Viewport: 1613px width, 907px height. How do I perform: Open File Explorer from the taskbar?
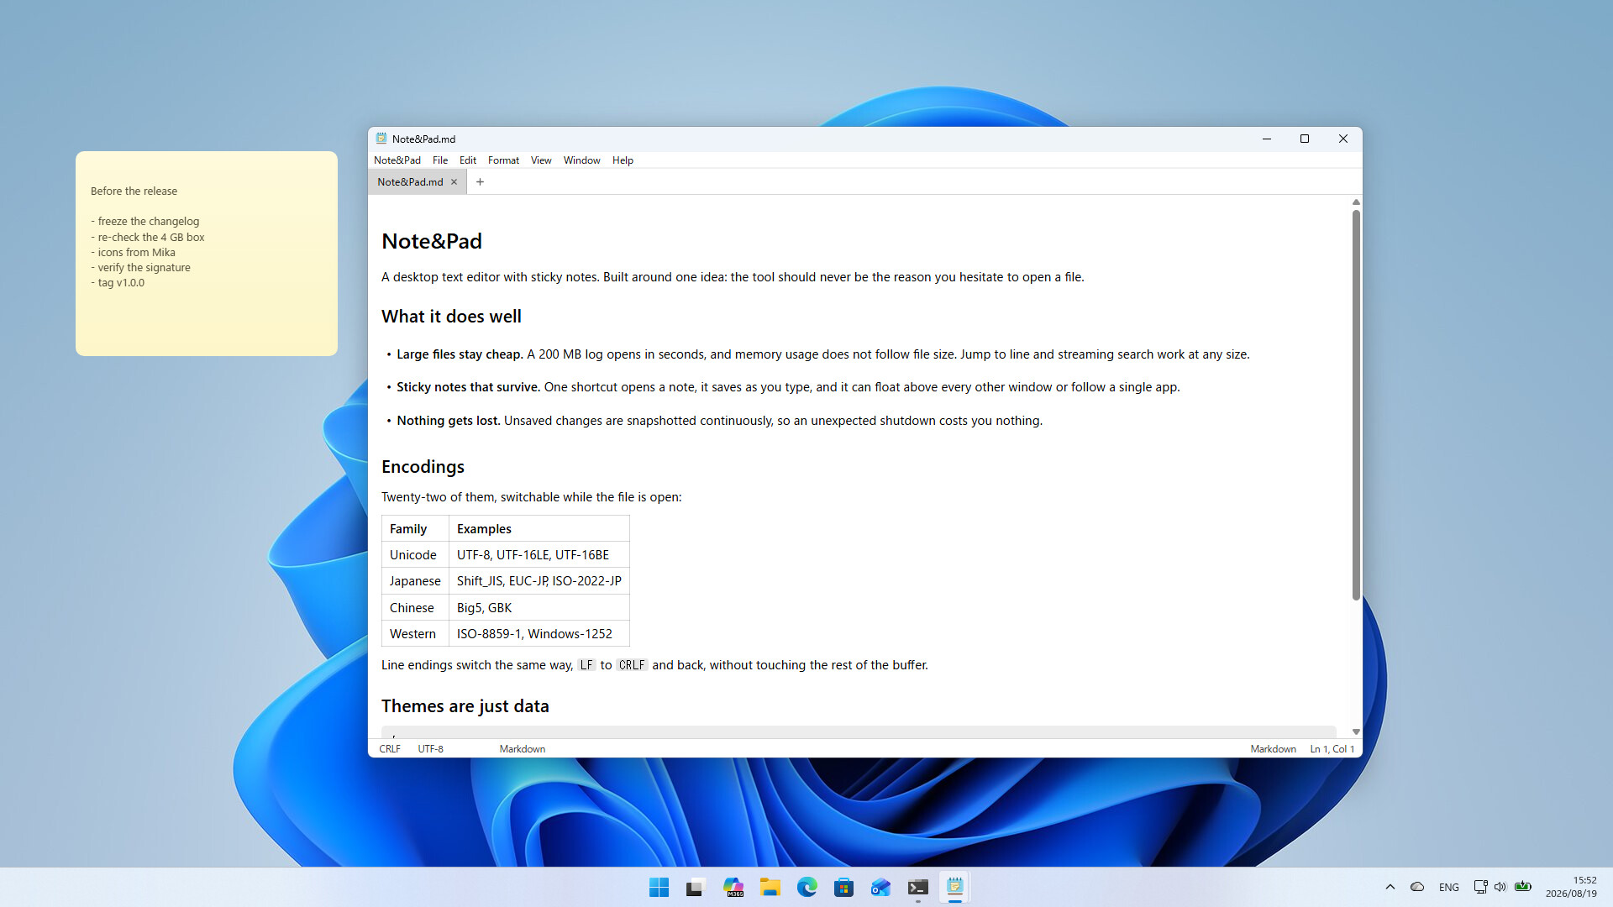tap(770, 887)
